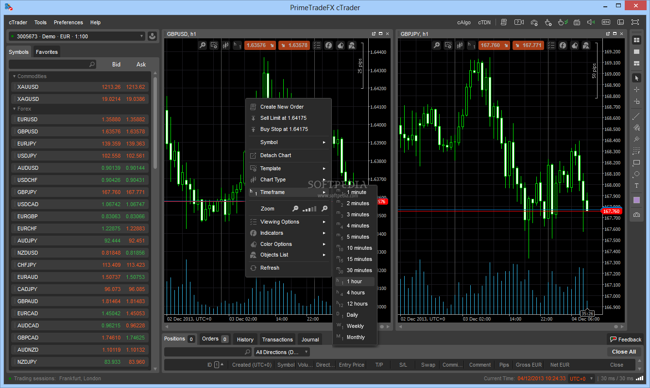Expand the Template submenu
The width and height of the screenshot is (650, 388).
coord(289,168)
